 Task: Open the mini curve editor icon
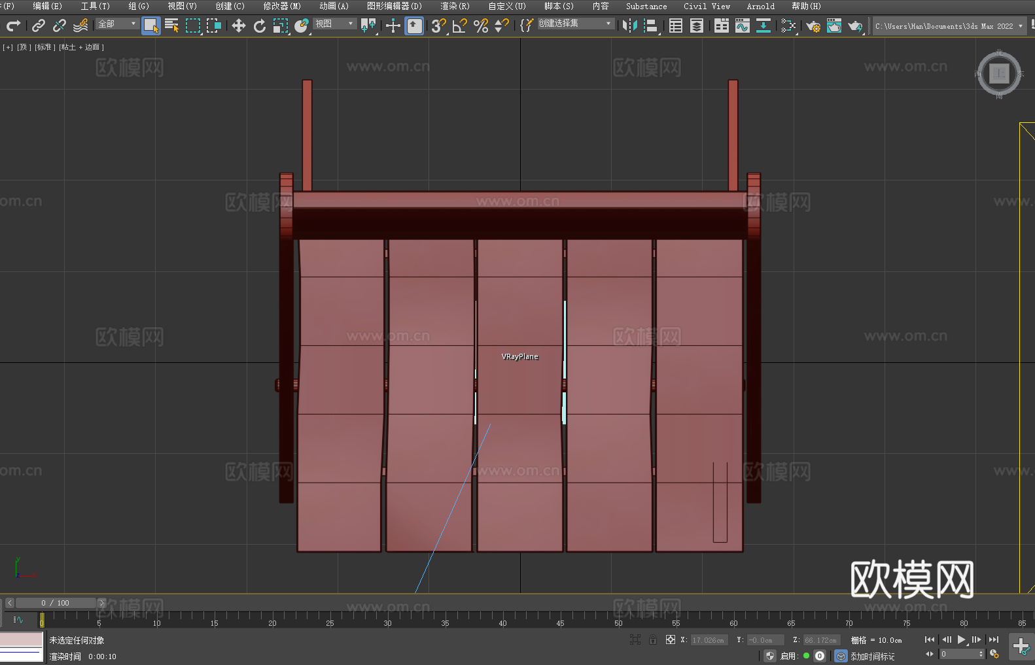(x=18, y=619)
